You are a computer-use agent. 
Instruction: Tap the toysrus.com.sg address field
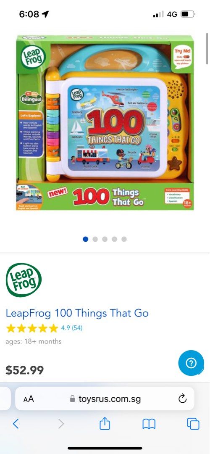[x=105, y=399]
